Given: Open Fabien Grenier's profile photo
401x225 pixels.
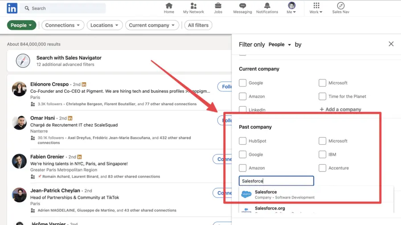Looking at the screenshot, I should (19, 161).
